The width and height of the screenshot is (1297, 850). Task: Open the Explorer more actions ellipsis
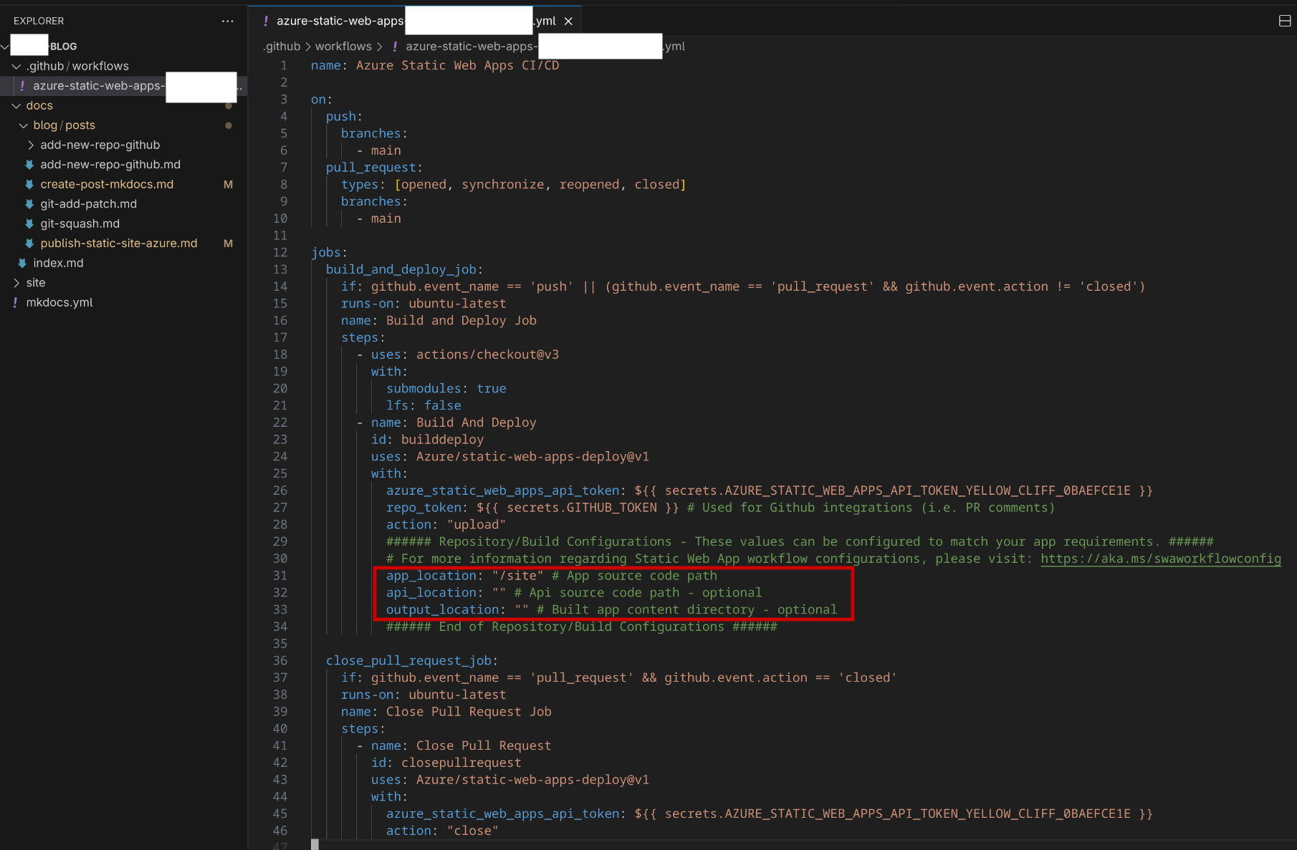tap(228, 21)
